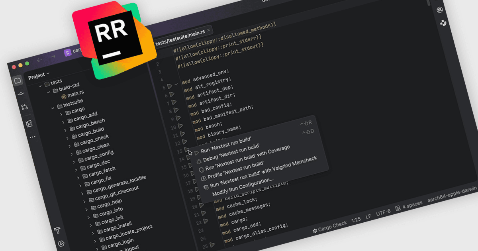Click the 4 spaces indent setting
This screenshot has height=251, width=478.
click(x=412, y=204)
